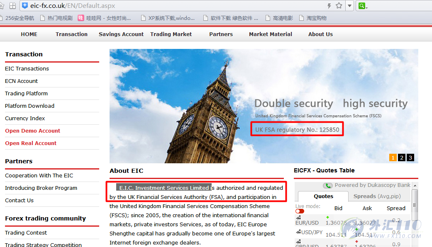Click the Ask column header
The height and width of the screenshot is (247, 432).
[367, 208]
